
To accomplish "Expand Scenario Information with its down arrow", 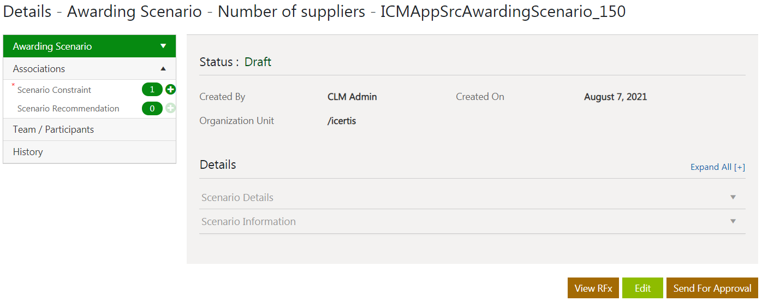I will (733, 221).
